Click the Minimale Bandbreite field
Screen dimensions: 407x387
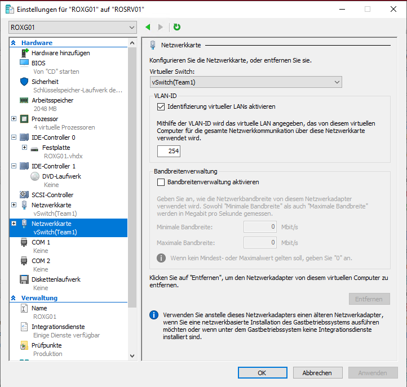pyautogui.click(x=260, y=227)
